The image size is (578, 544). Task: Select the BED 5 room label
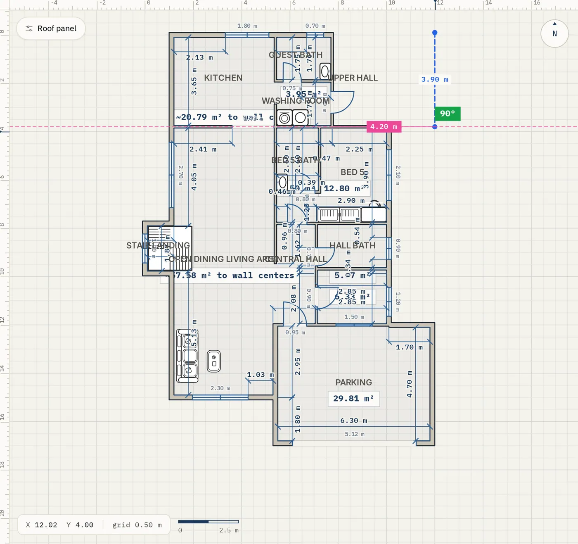coord(353,172)
